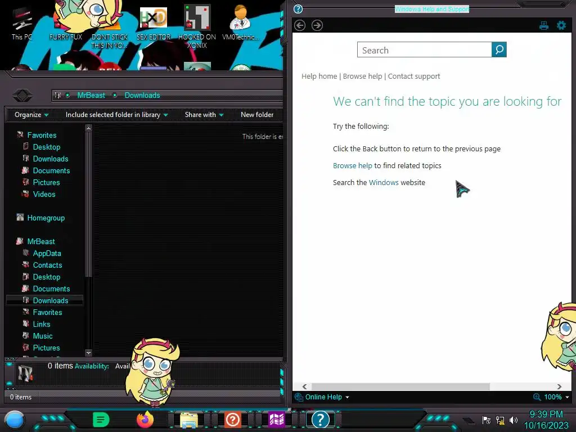Follow the Windows website link
Image resolution: width=576 pixels, height=432 pixels.
pos(384,183)
